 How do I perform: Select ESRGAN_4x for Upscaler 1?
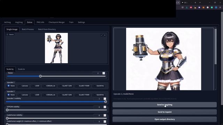(x=49, y=86)
